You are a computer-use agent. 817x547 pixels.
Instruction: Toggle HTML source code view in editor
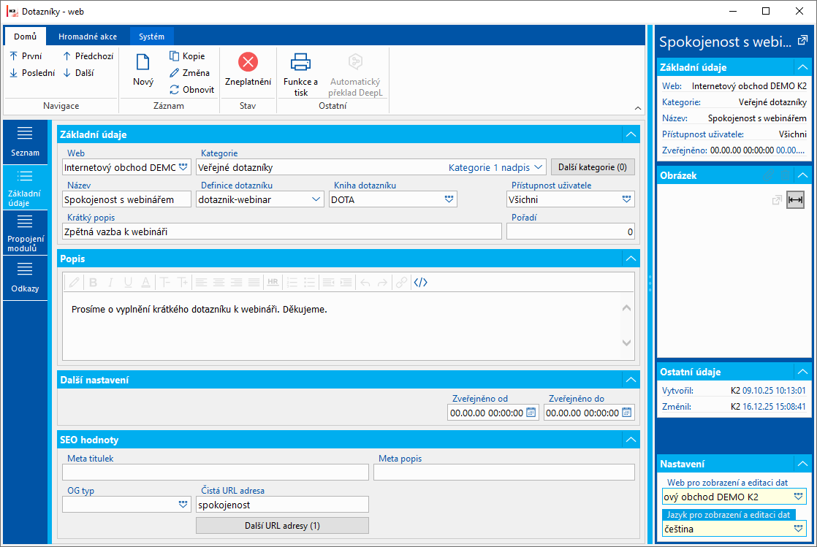coord(420,283)
